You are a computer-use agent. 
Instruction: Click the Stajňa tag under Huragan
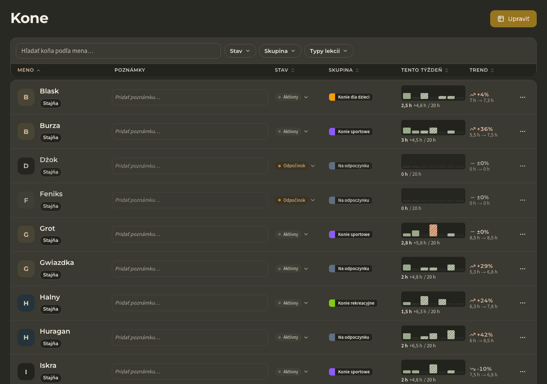point(51,343)
